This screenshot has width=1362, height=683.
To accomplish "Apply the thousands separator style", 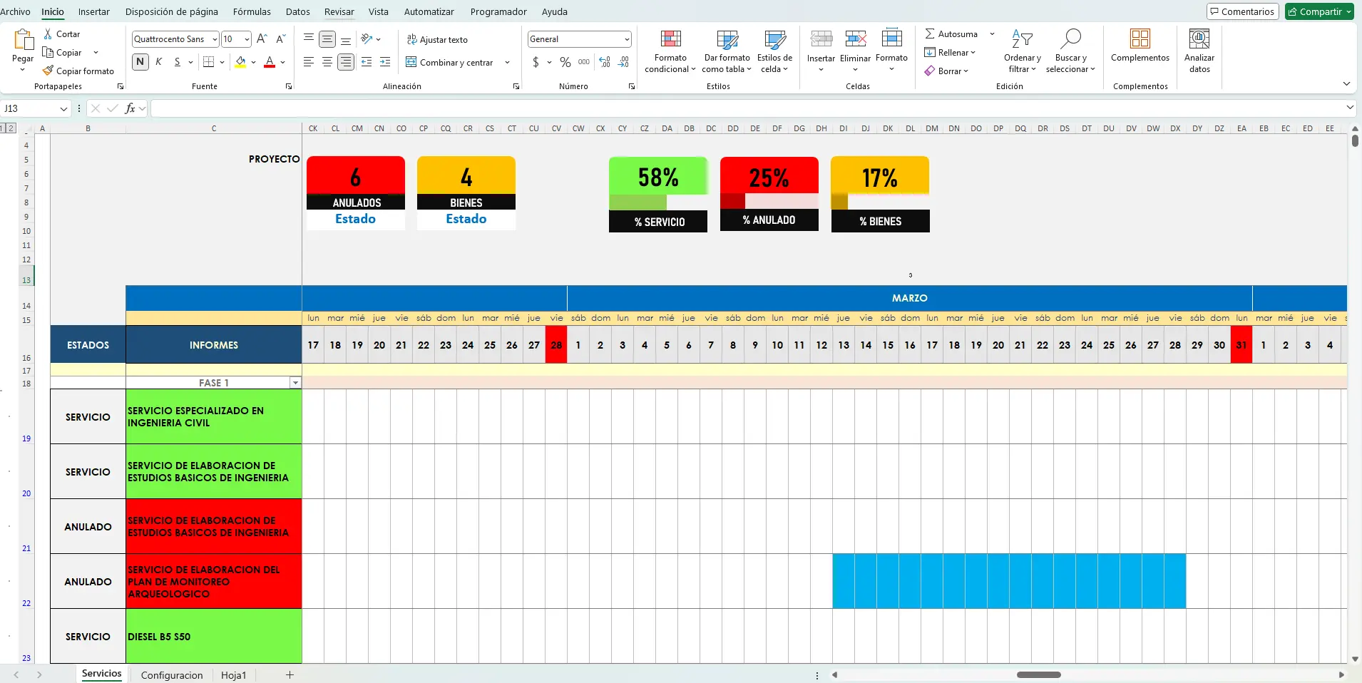I will [x=584, y=62].
